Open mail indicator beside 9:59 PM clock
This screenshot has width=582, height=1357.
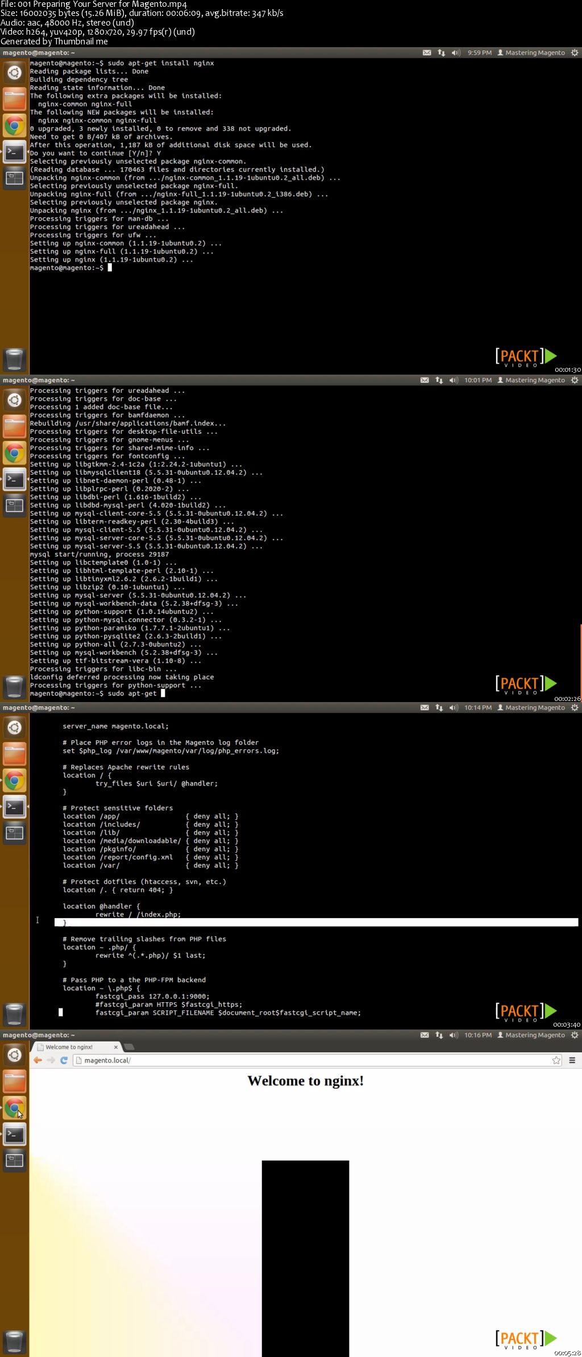coord(427,53)
